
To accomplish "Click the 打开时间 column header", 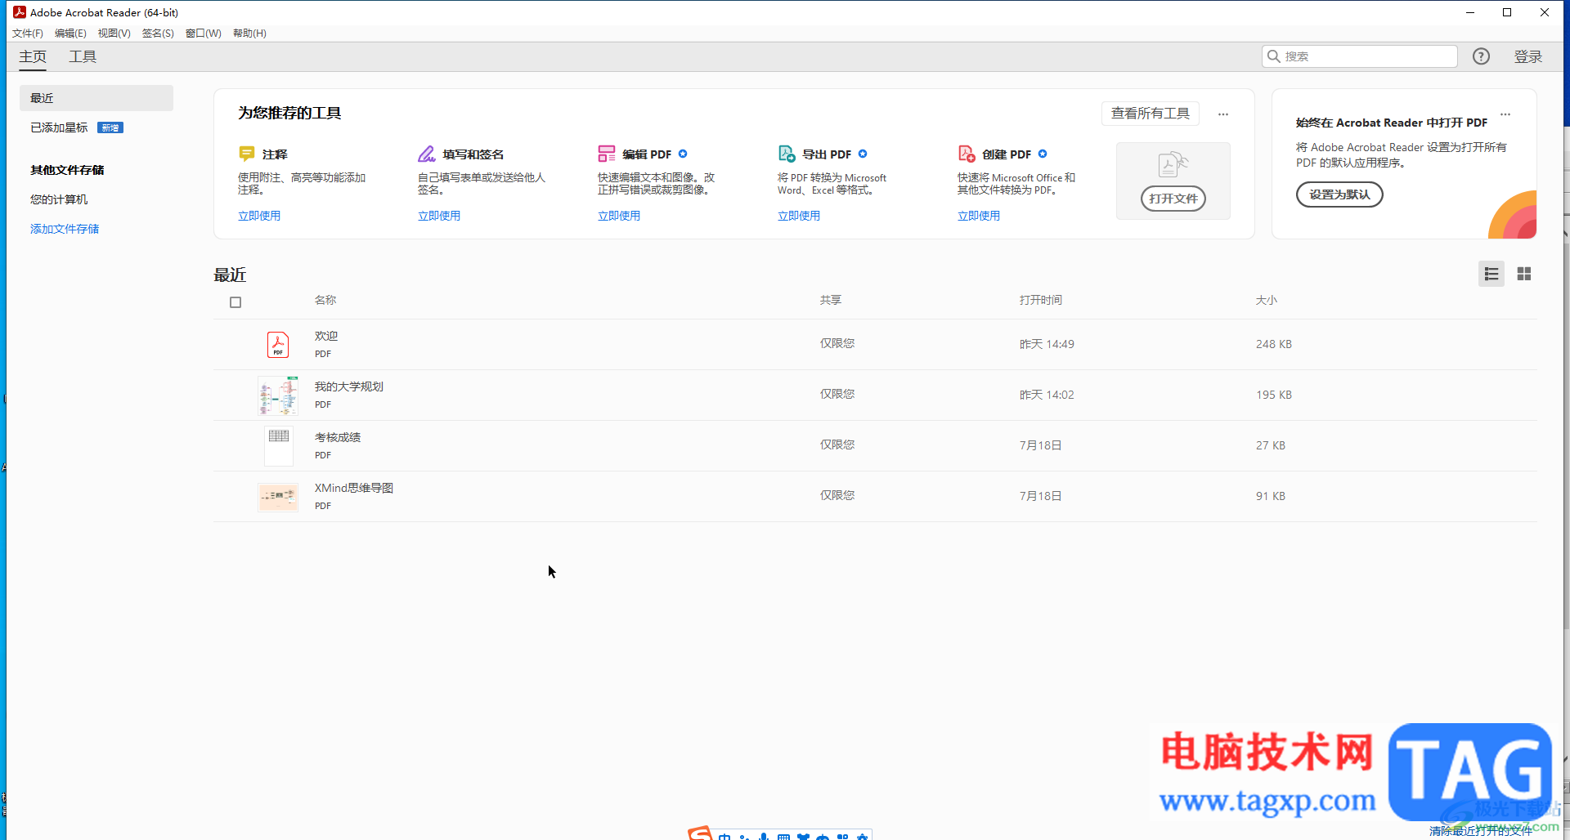I will (x=1041, y=300).
